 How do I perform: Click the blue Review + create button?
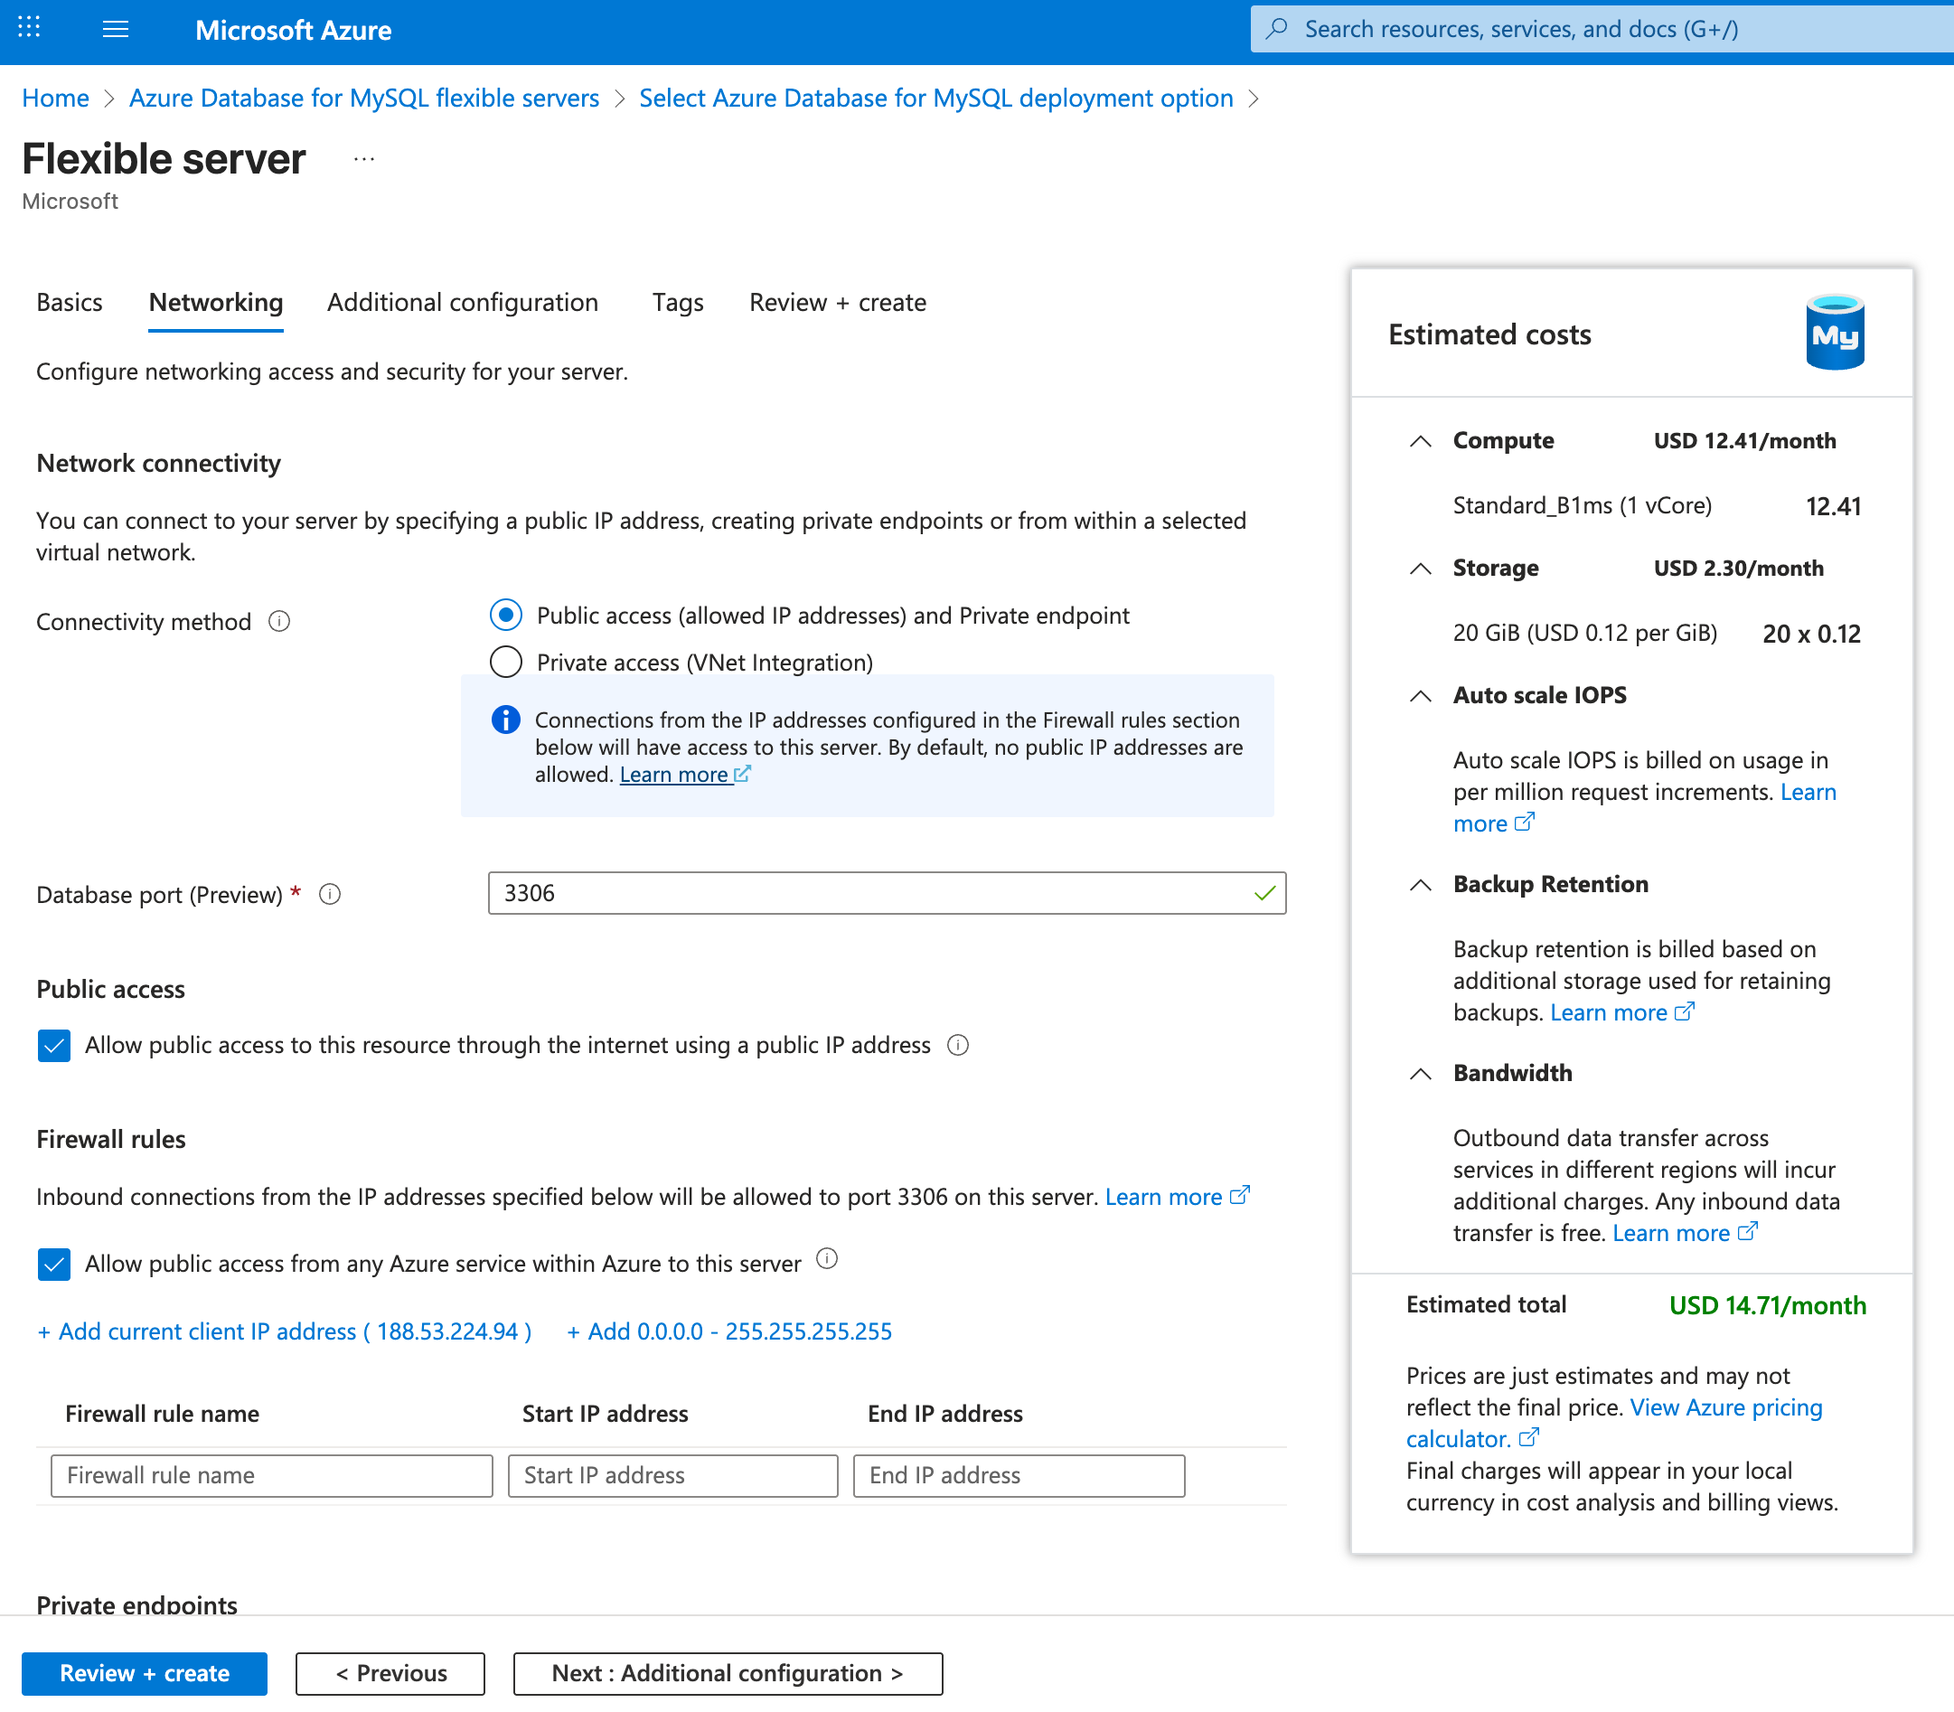[145, 1673]
